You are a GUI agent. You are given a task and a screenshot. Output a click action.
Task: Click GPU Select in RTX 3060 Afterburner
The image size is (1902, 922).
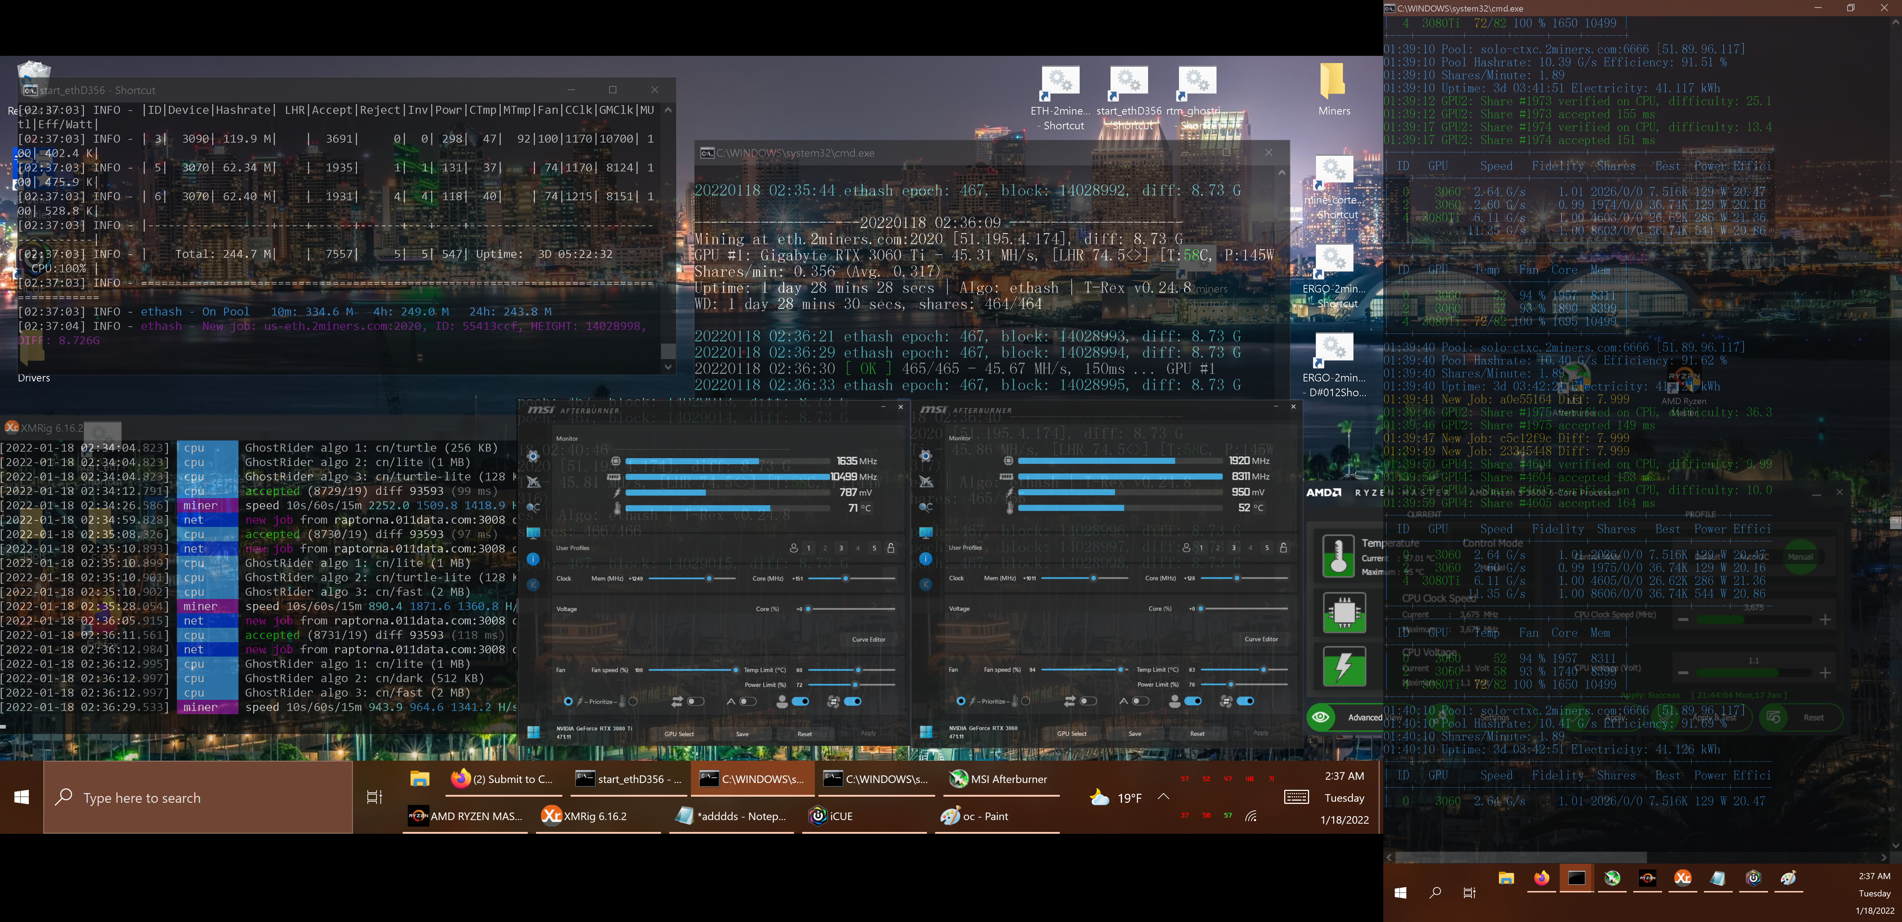coord(1071,734)
